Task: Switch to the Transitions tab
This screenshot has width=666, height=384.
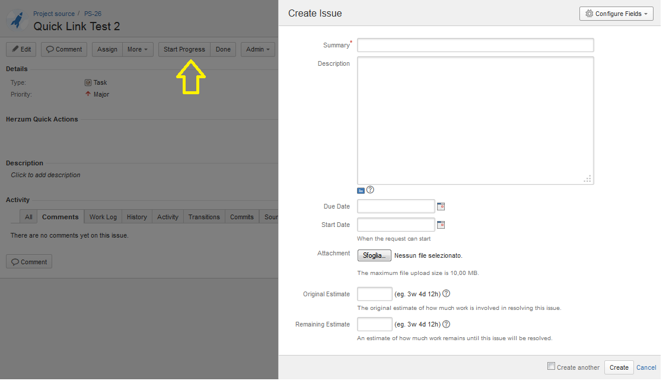Action: pos(204,217)
